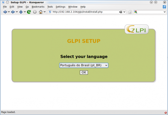
Task: Click the Up directory arrow
Action: pyautogui.click(x=21, y=12)
